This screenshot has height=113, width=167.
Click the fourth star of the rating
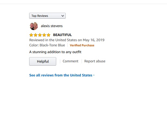coord(44,35)
